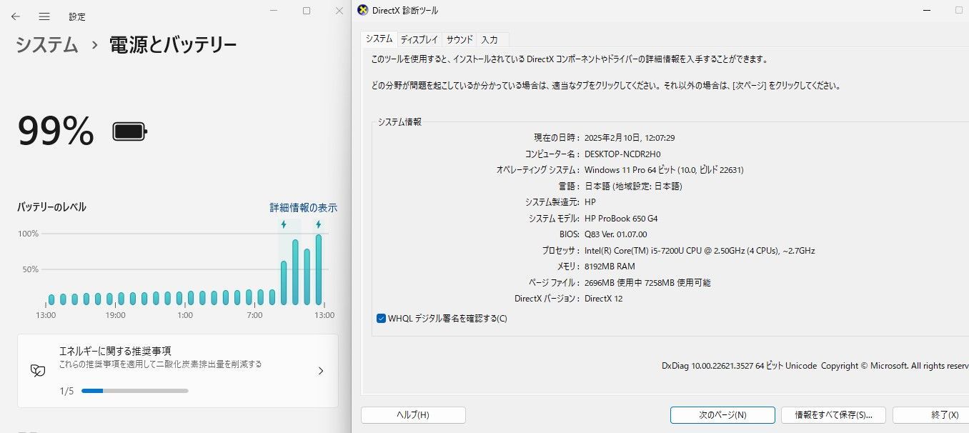969x433 pixels.
Task: Switch to ディスプレイ tab
Action: (419, 40)
